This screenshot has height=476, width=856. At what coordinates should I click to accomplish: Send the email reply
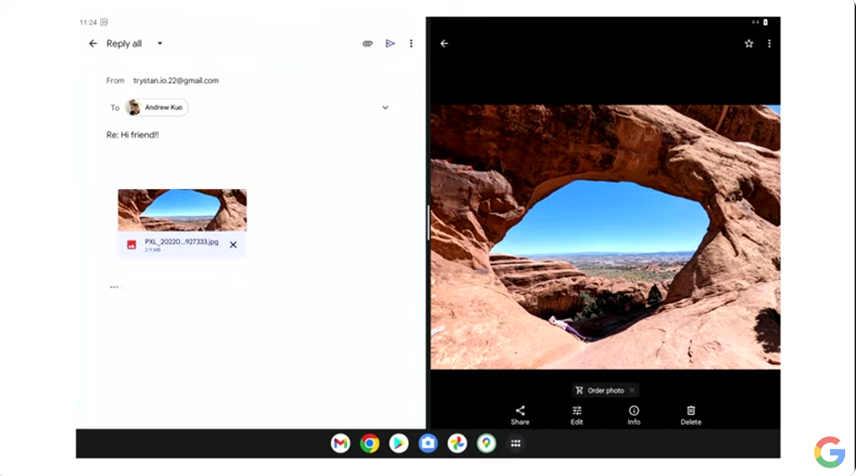[390, 43]
